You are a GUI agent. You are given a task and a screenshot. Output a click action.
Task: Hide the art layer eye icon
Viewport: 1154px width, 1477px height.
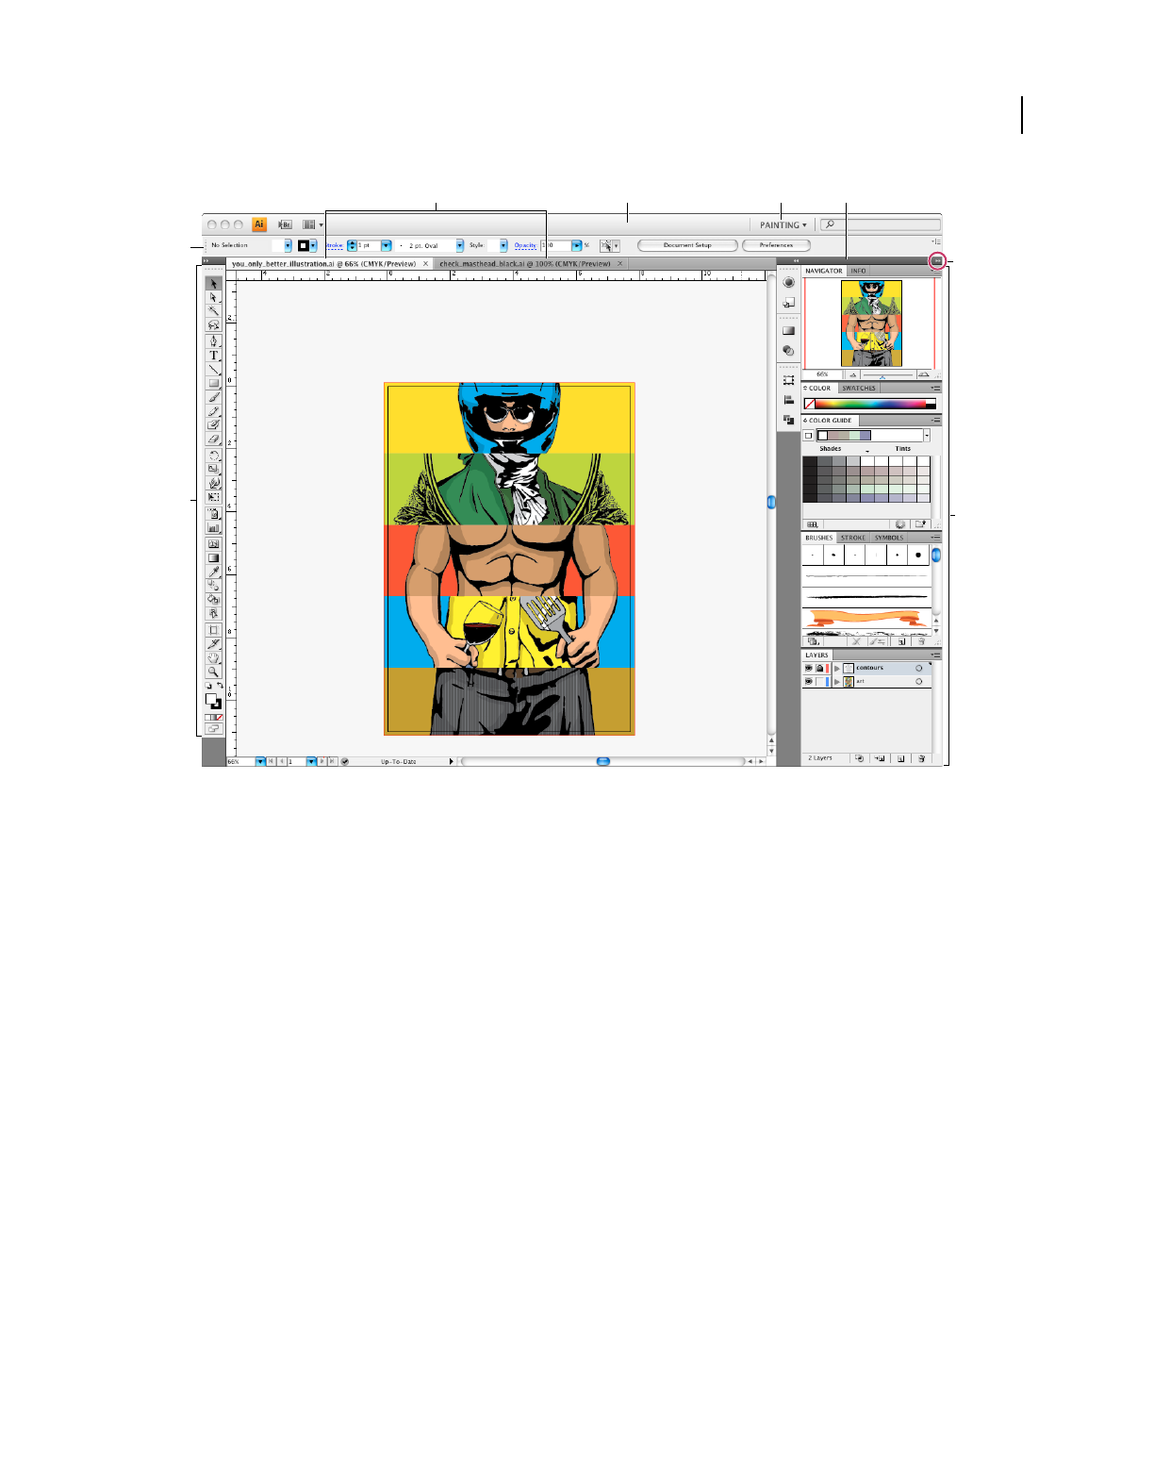coord(808,681)
